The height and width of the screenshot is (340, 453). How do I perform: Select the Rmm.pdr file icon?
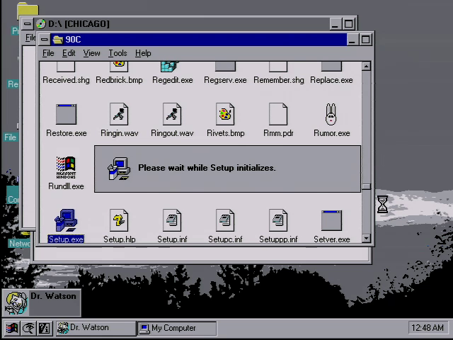pos(278,114)
